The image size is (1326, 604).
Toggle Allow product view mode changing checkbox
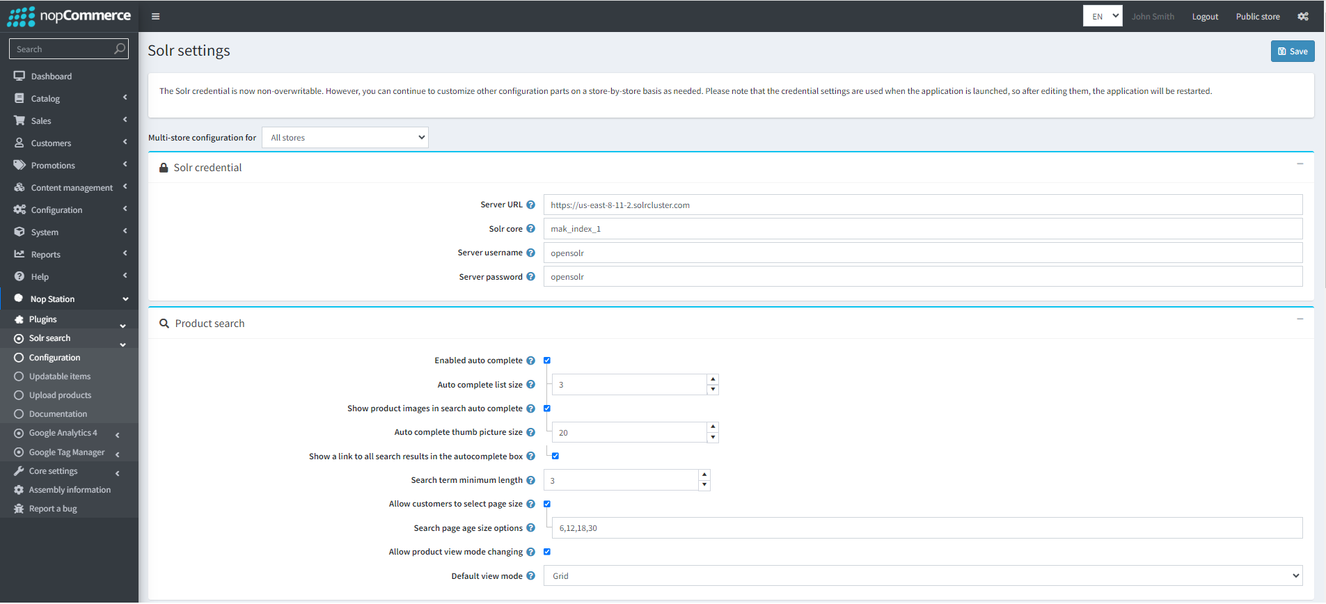pos(547,552)
